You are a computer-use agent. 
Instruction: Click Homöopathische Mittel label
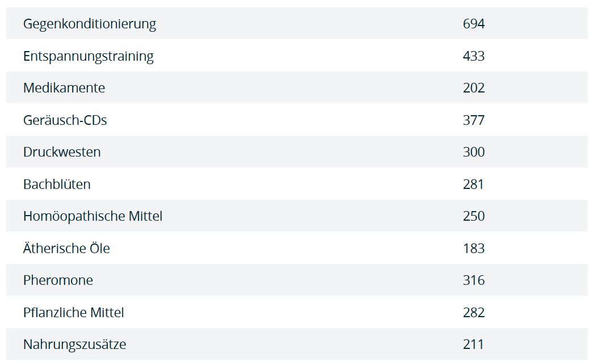pyautogui.click(x=92, y=216)
